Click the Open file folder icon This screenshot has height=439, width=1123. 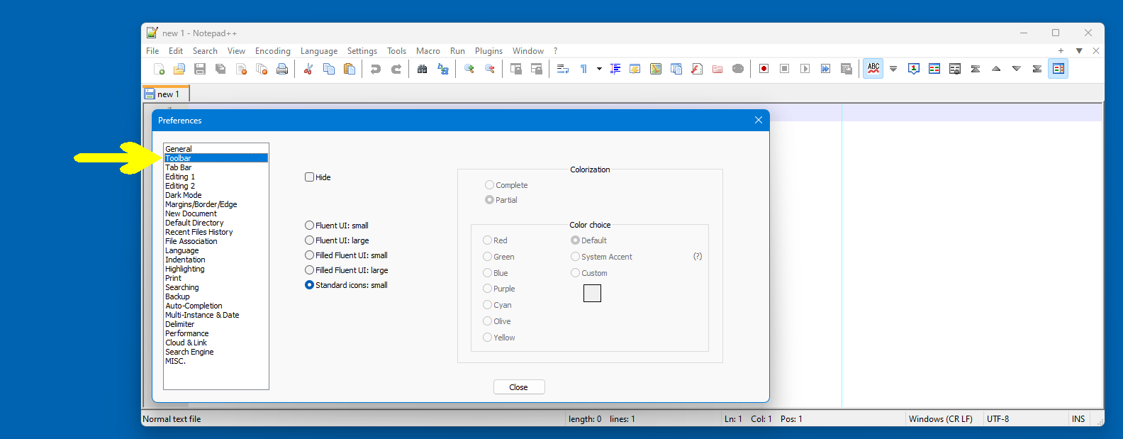coord(179,69)
